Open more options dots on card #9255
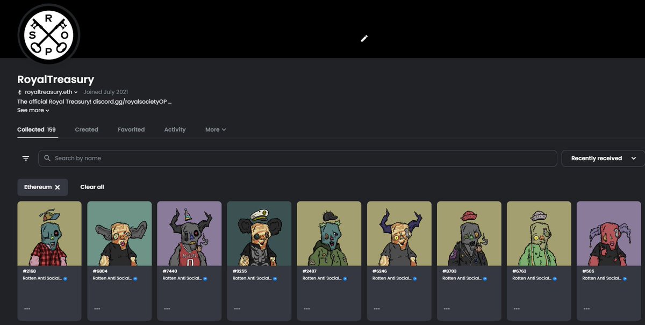645x325 pixels. (x=236, y=309)
